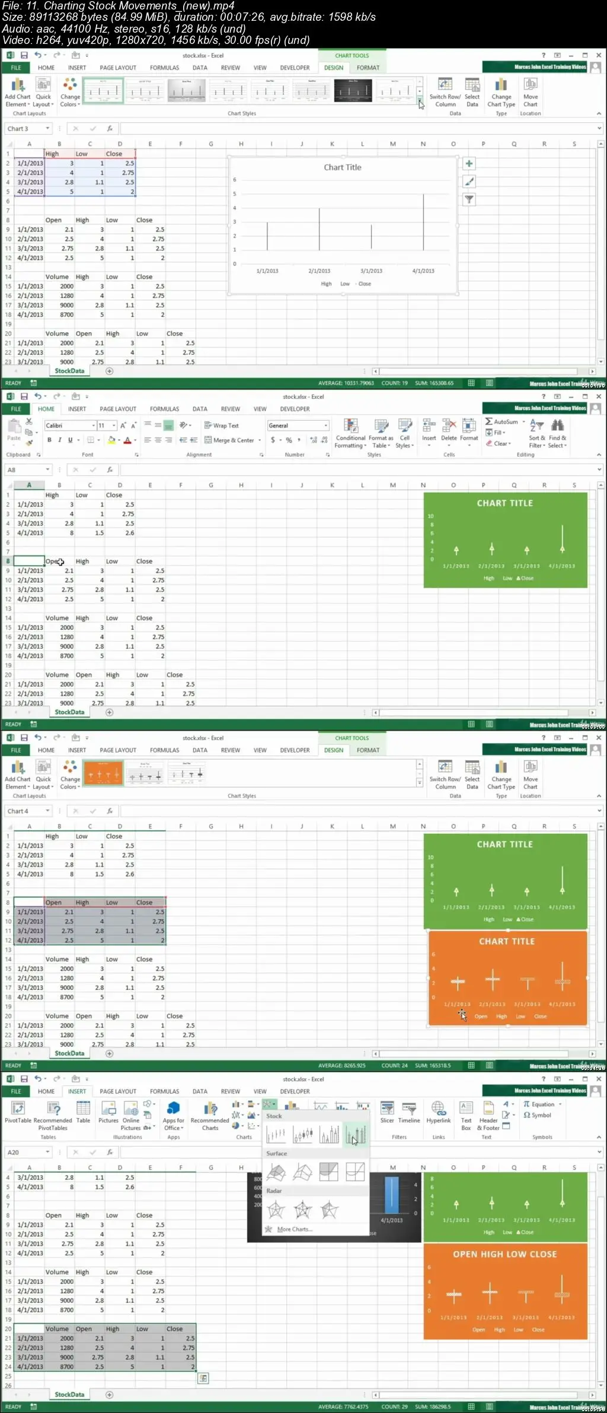Expand the Merge & Center dropdown arrow
Image resolution: width=607 pixels, height=1413 pixels.
click(260, 440)
